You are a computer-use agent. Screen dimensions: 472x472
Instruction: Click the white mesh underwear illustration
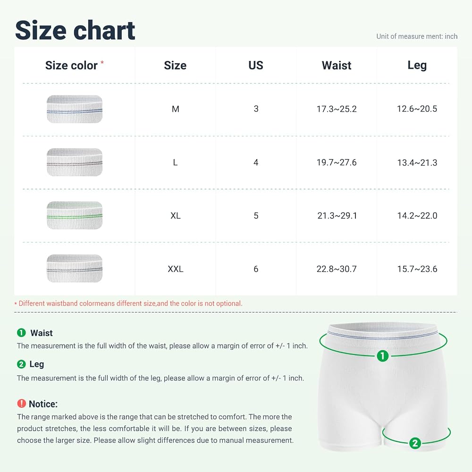click(383, 387)
